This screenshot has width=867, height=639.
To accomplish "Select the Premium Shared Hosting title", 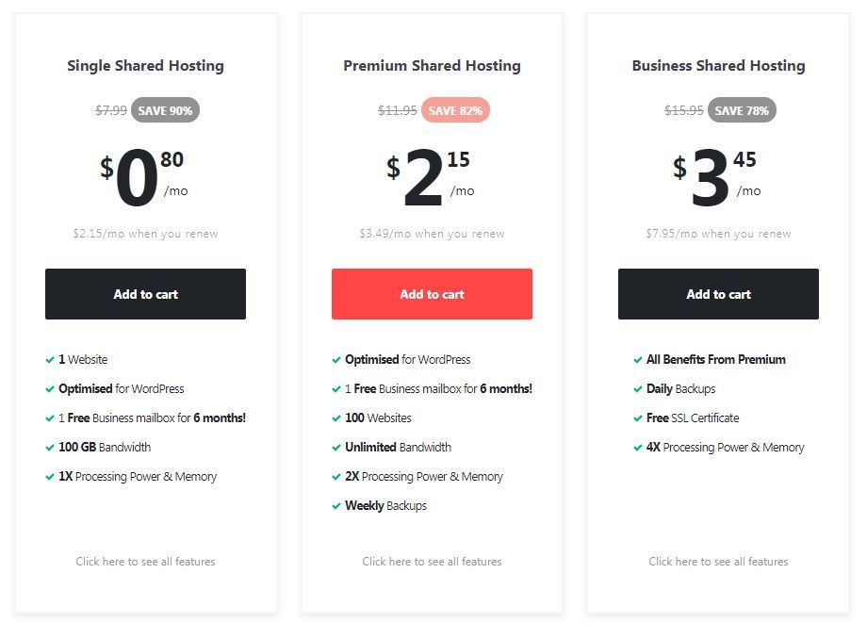I will 432,66.
